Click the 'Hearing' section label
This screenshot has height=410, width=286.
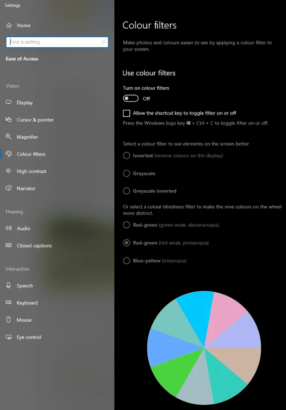point(14,212)
